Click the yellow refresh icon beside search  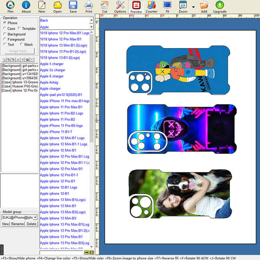92,252
